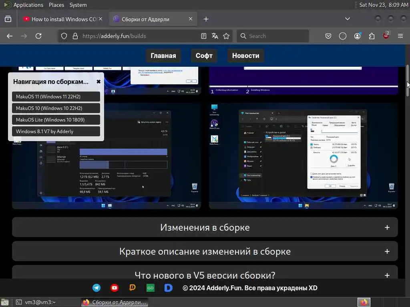The image size is (410, 307).
Task: Click the 'Новости' navigation button
Action: tap(246, 56)
